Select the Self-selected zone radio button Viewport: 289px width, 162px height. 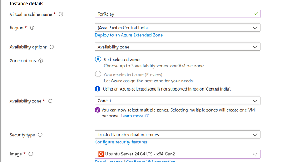click(x=98, y=59)
